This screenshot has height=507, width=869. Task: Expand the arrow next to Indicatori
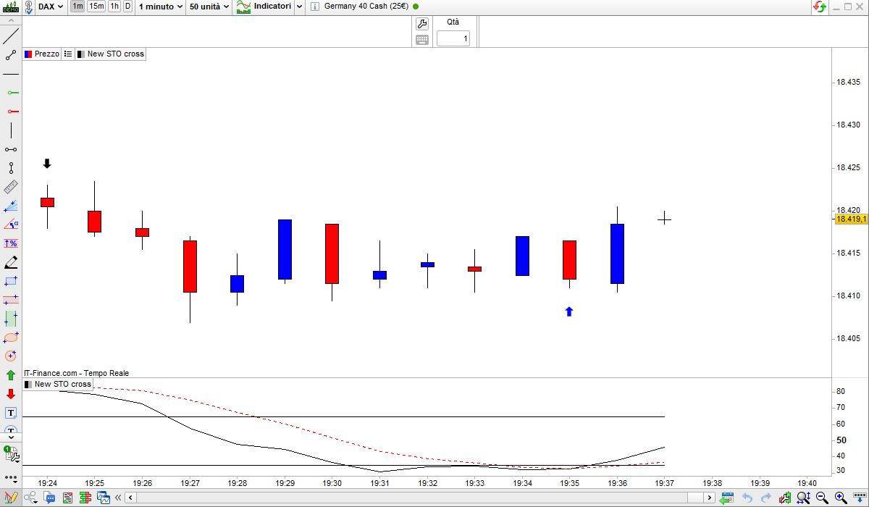click(x=300, y=7)
